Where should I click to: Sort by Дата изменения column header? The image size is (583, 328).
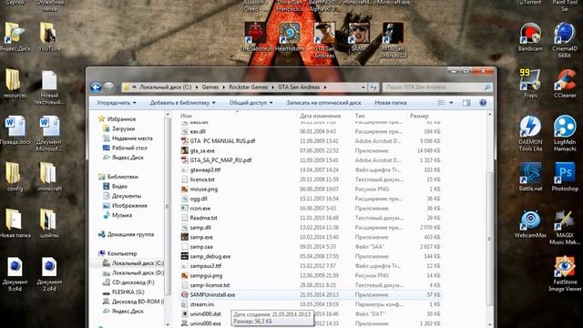coord(320,116)
